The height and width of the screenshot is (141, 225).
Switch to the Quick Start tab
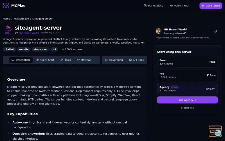click(45, 60)
